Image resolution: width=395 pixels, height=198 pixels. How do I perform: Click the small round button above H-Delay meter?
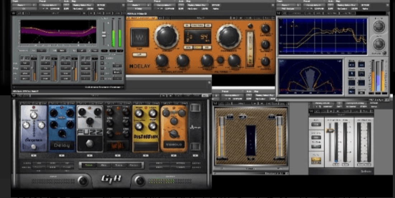point(250,26)
